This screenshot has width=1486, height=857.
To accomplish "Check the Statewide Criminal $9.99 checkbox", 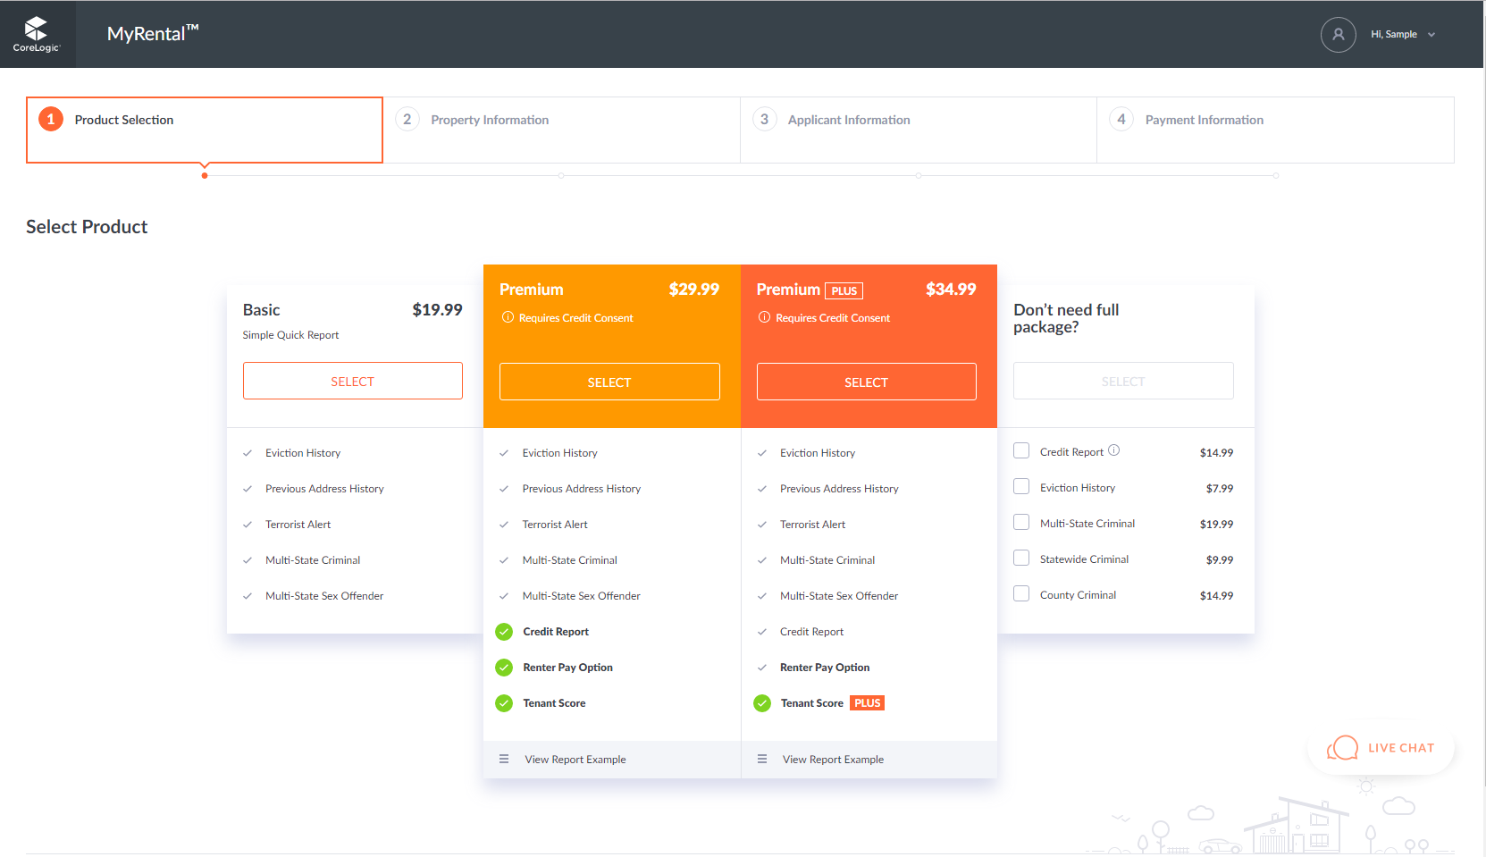I will coord(1021,558).
